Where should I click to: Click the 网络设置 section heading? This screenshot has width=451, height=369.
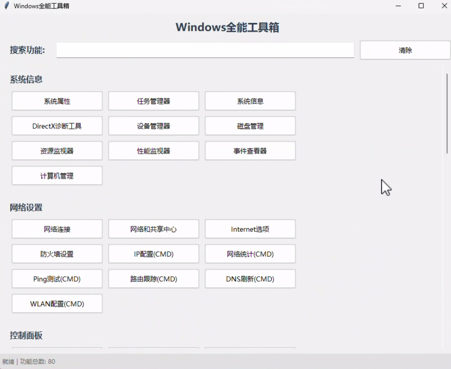26,207
